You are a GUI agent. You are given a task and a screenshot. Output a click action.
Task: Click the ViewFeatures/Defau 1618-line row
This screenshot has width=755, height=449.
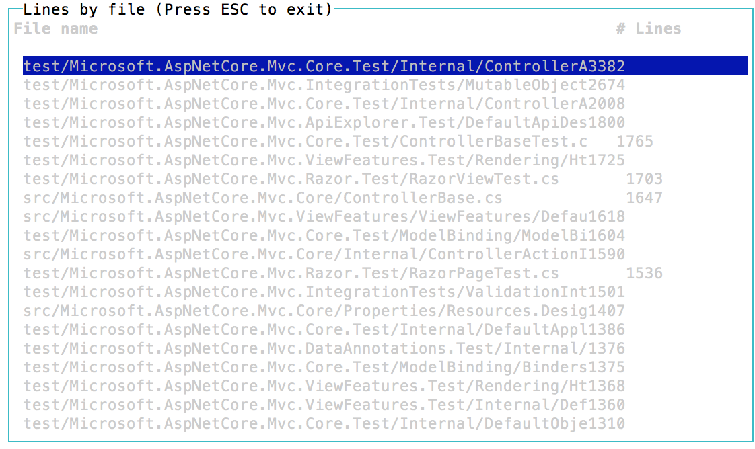[385, 216]
